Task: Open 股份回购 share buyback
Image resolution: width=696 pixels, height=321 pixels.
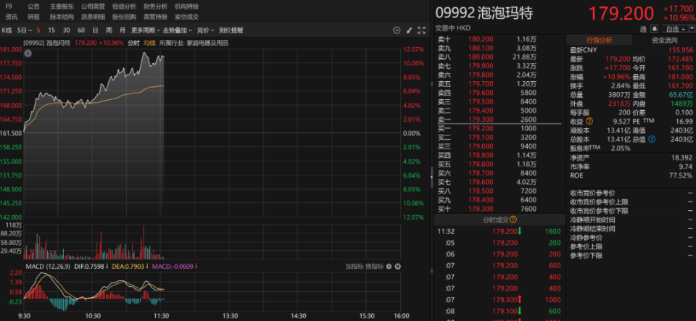Action: click(x=124, y=17)
